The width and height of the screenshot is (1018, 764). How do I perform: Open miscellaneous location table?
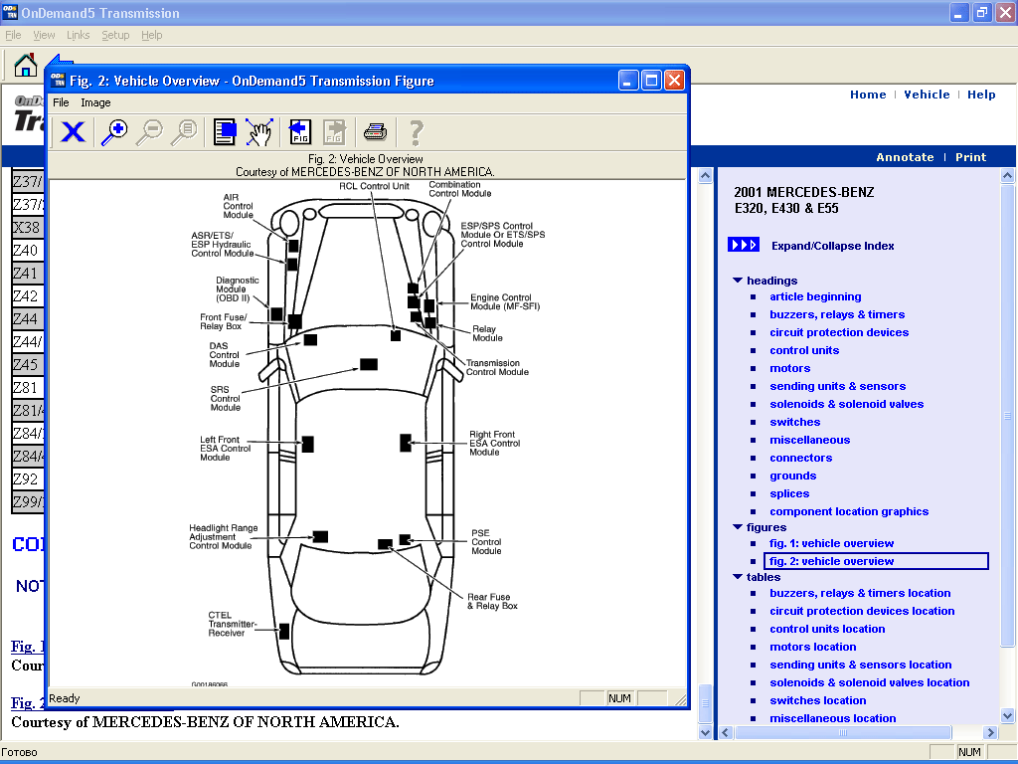pyautogui.click(x=833, y=718)
